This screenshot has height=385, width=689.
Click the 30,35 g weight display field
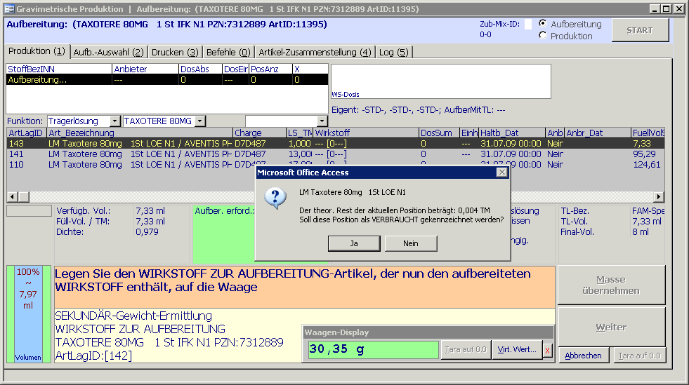pyautogui.click(x=374, y=349)
